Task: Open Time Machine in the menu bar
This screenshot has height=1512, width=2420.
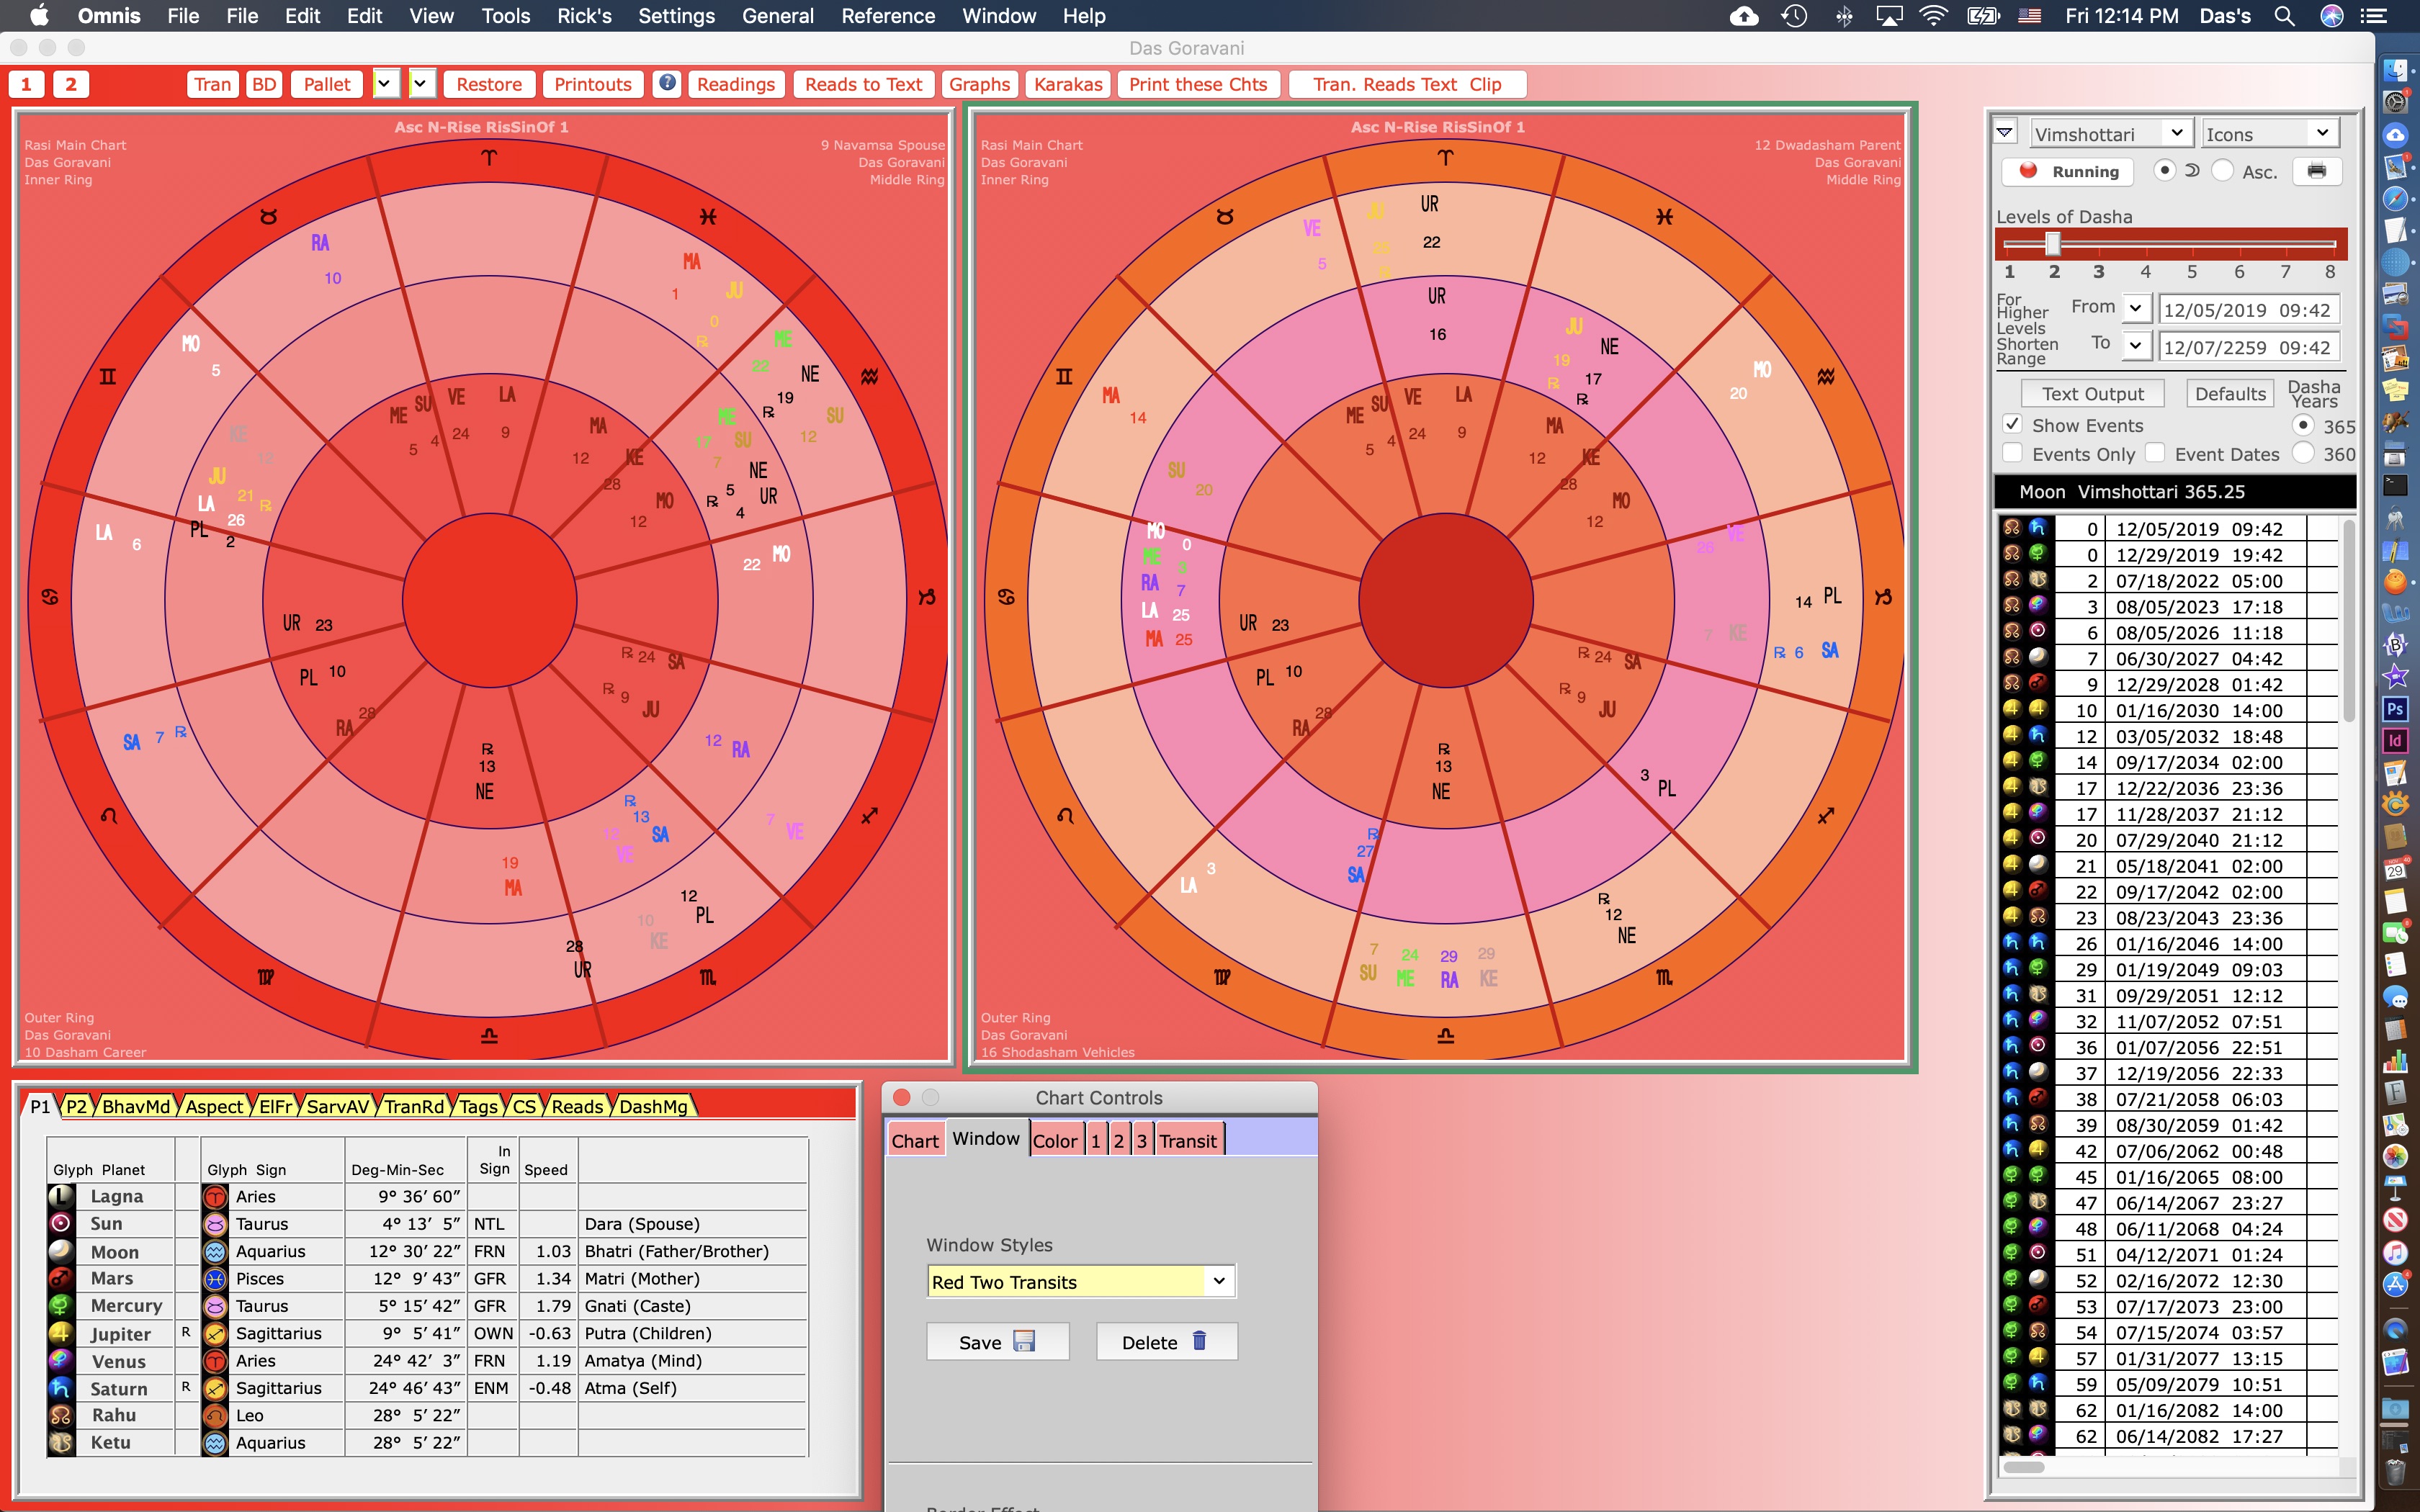Action: 1794,16
